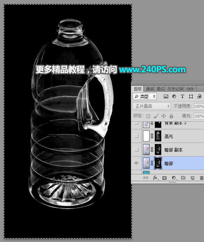
Task: Click the mask link icon of 暗部 layer
Action: click(152, 163)
